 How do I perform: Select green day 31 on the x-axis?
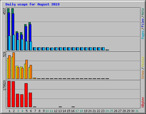(x=137, y=111)
